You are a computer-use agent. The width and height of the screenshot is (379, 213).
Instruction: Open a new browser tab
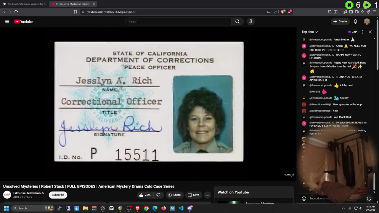click(101, 4)
